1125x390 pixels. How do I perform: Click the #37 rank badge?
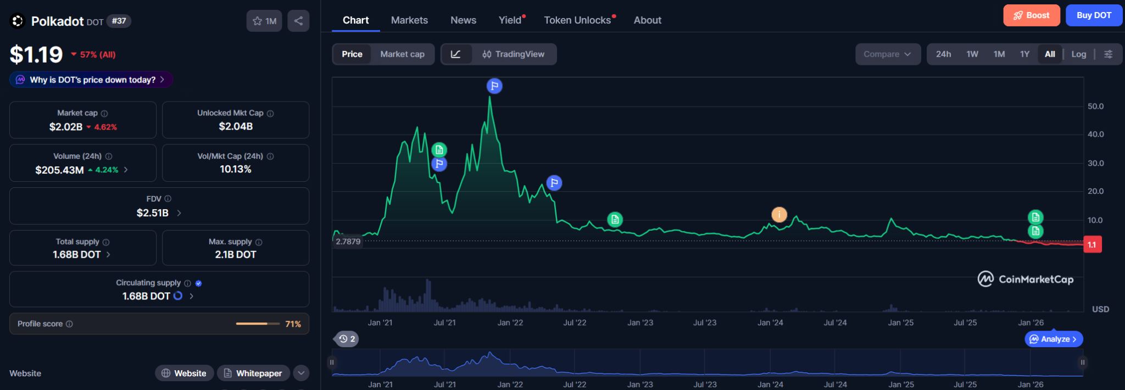119,21
